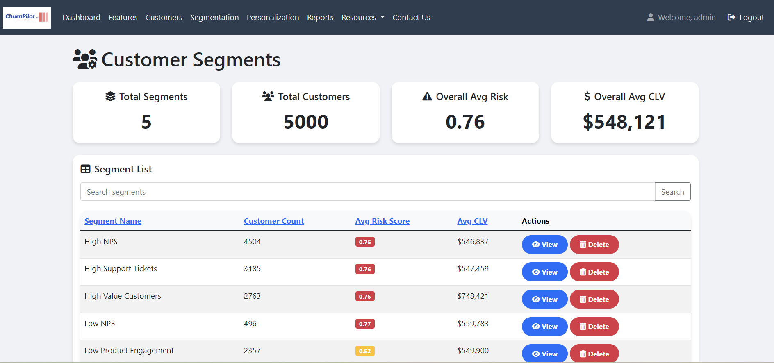Viewport: 774px width, 363px height.
Task: Click the 0.52 risk score badge
Action: pyautogui.click(x=364, y=351)
